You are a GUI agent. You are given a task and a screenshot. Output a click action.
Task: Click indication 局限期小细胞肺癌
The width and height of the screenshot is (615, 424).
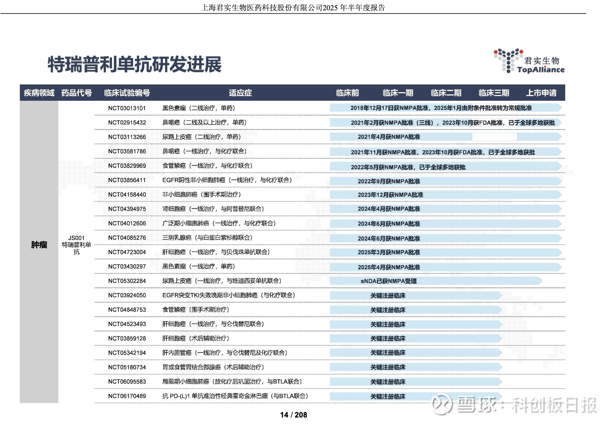[233, 382]
